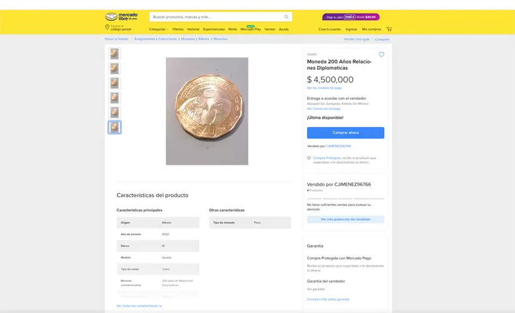Image resolution: width=515 pixels, height=313 pixels.
Task: Click the postal code location pin
Action: [x=107, y=27]
